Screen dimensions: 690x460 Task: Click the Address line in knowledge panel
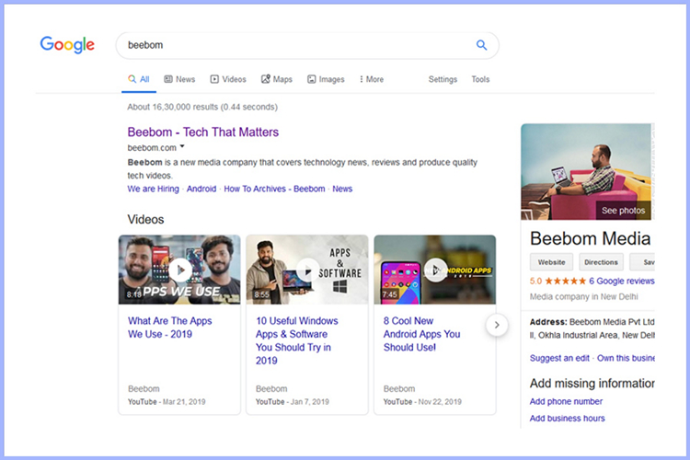point(592,328)
